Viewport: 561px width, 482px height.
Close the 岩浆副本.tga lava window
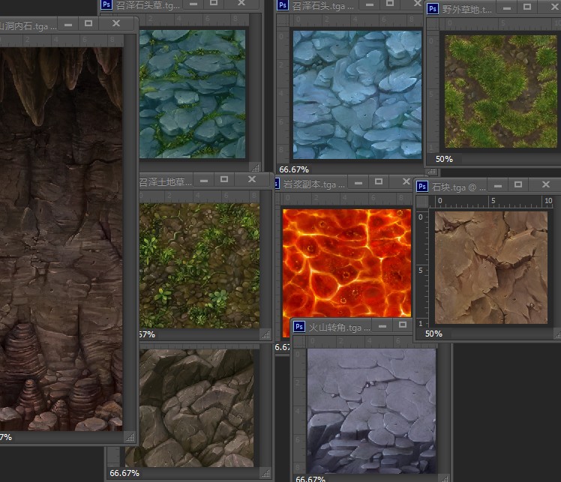[x=406, y=181]
